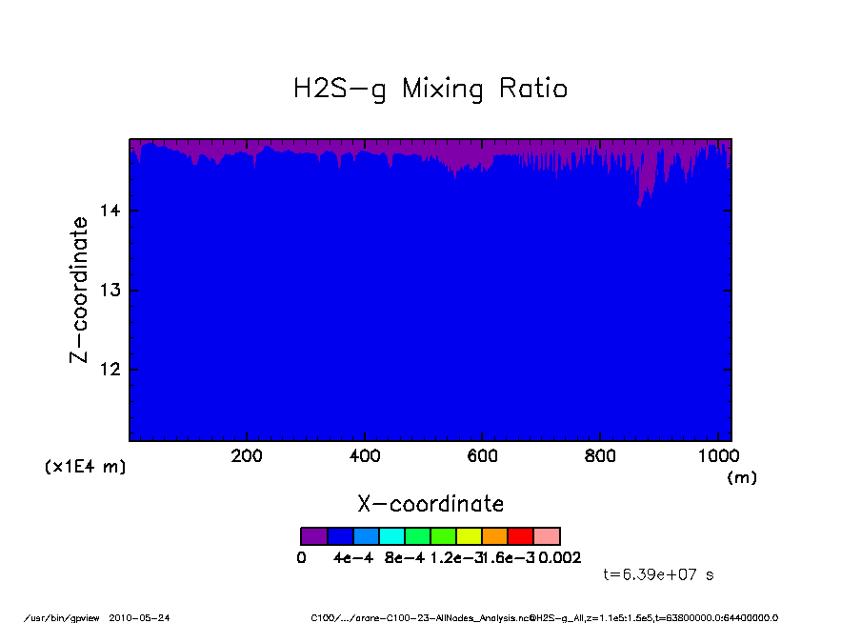Click the '(m)' X-axis unit label

point(742,478)
